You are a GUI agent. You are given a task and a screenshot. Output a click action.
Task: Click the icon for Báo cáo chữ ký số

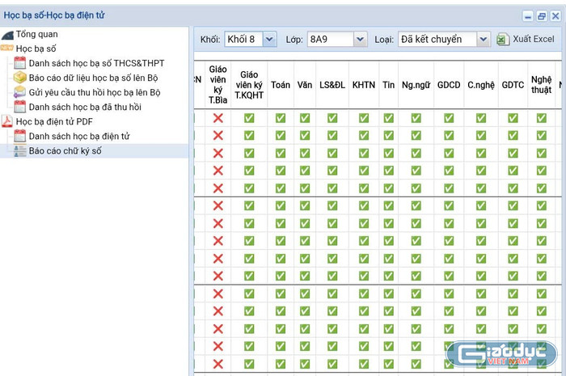tap(20, 151)
